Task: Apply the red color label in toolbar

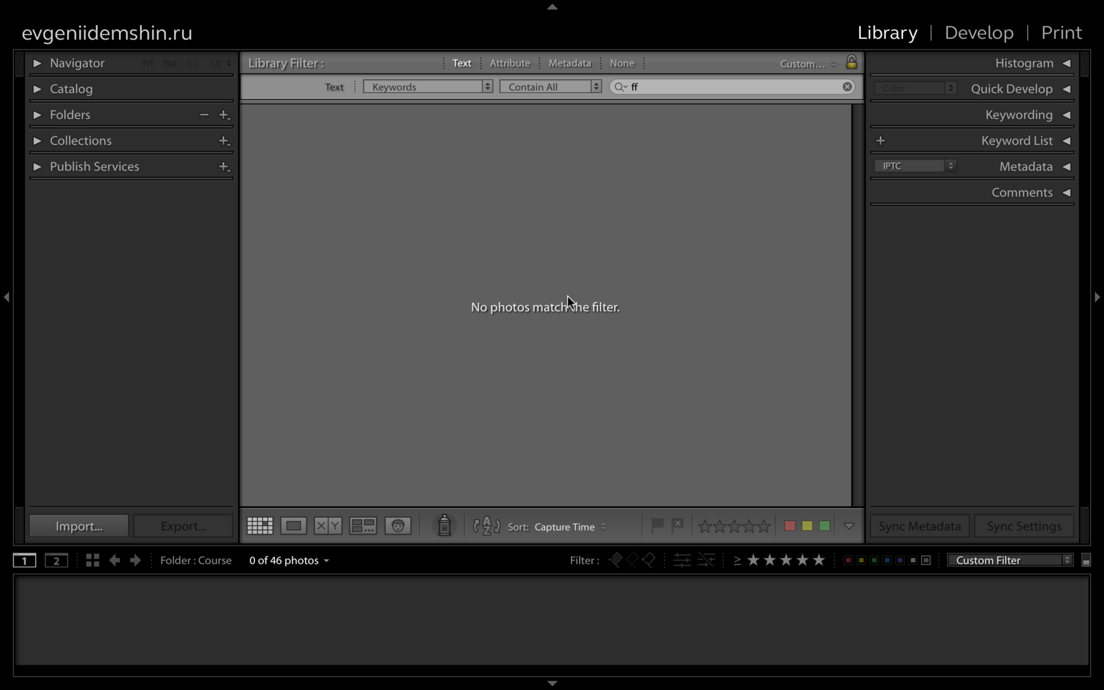Action: click(x=790, y=526)
